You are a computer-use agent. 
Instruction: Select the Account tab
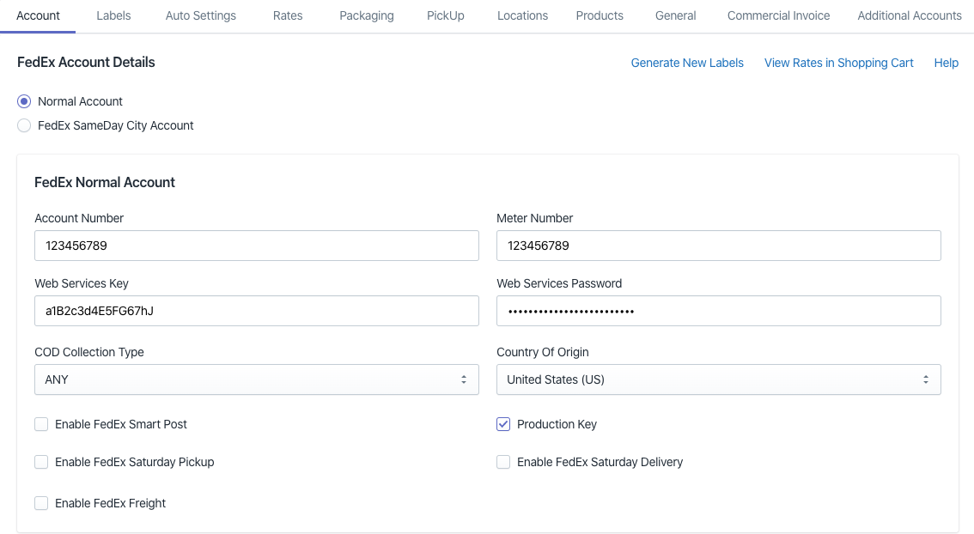pos(38,15)
